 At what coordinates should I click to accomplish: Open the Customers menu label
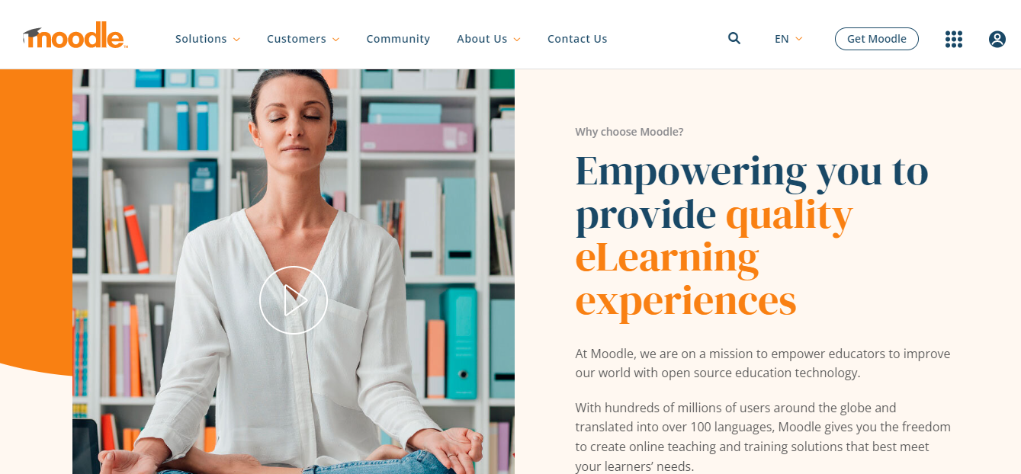297,39
